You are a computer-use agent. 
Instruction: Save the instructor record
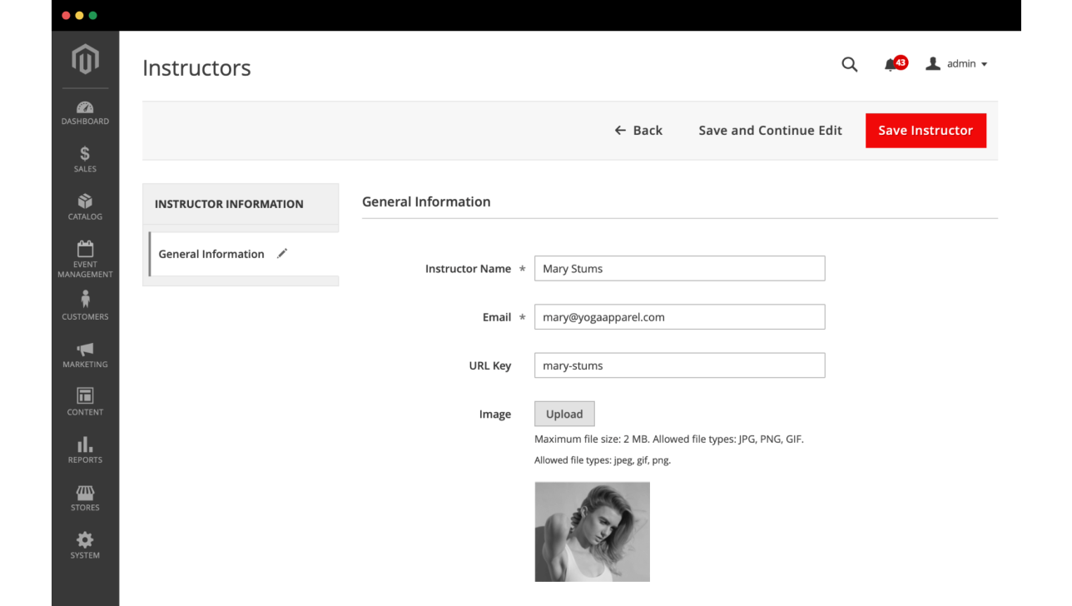tap(926, 130)
